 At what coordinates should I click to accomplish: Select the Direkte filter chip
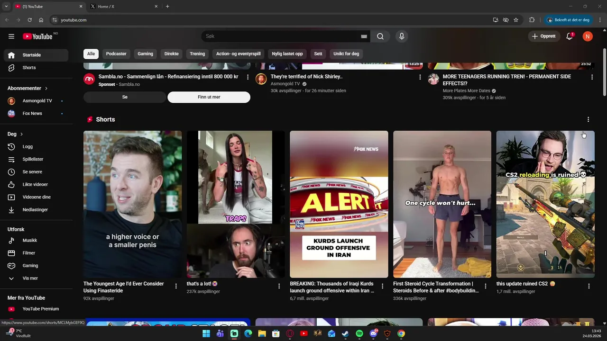tap(172, 54)
